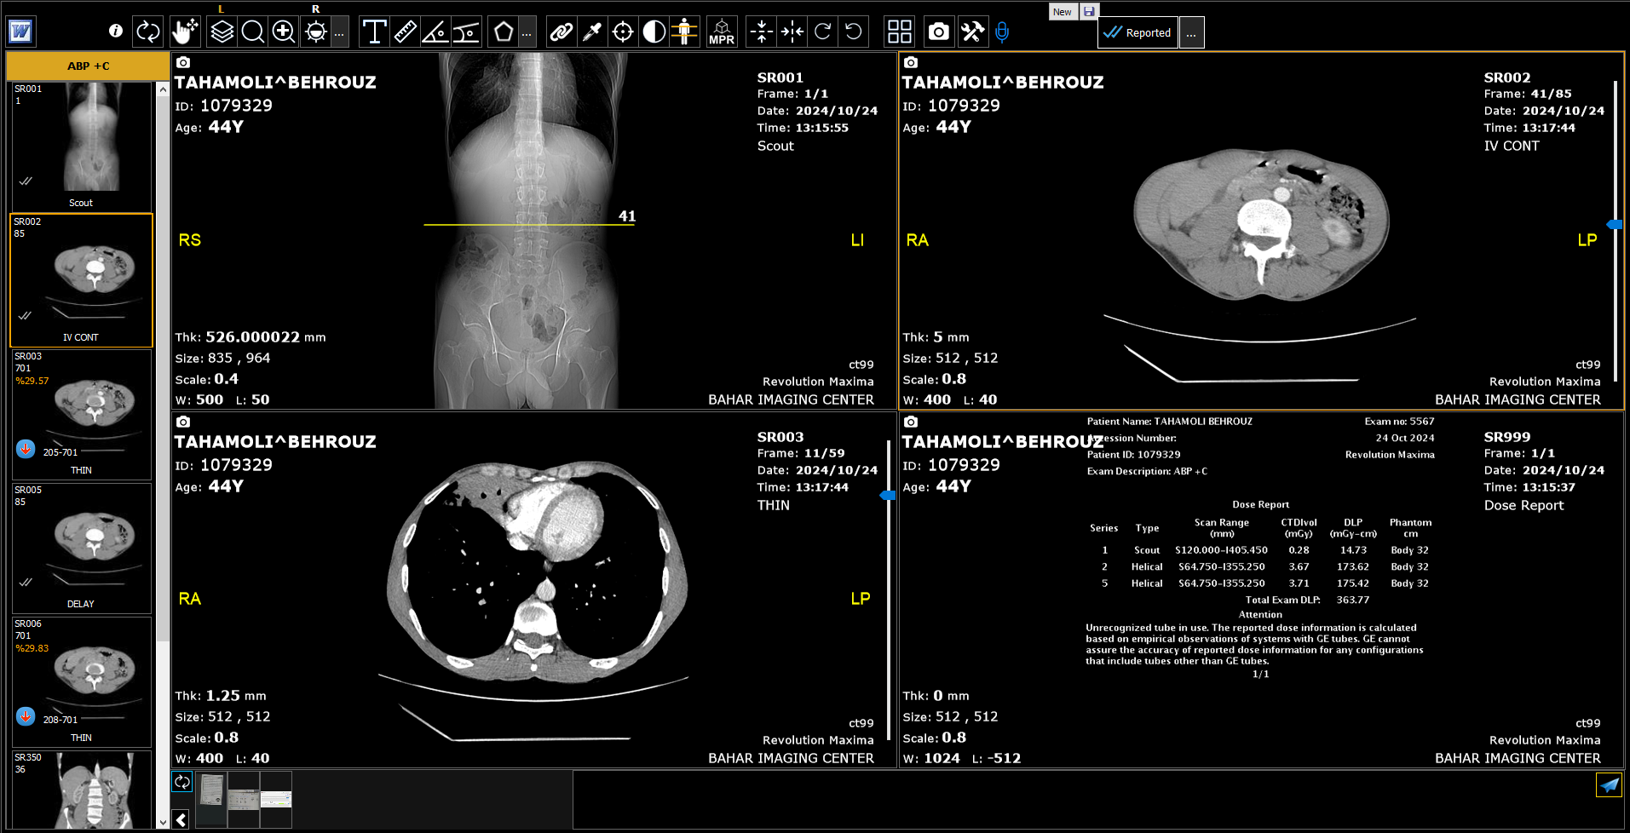Select the polygon ROI tool
Viewport: 1630px width, 833px height.
tap(504, 32)
